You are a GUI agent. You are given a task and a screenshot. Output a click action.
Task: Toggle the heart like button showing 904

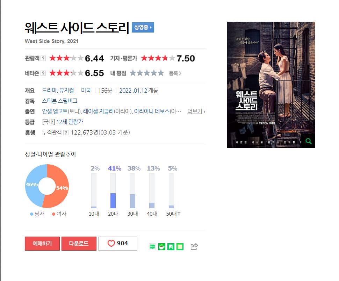(118, 244)
